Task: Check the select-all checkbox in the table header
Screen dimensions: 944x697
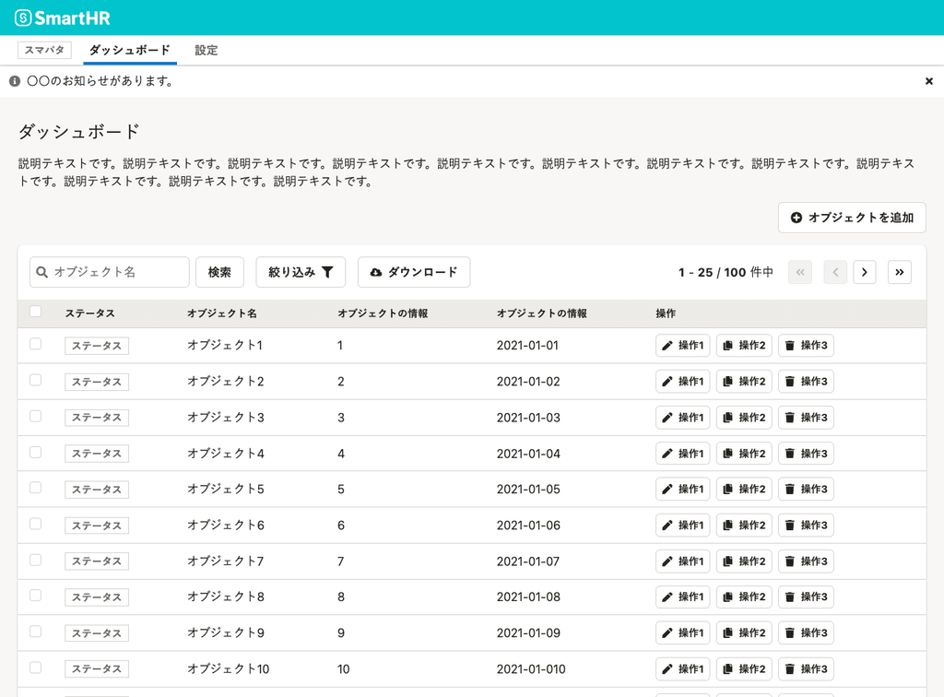Action: click(35, 312)
